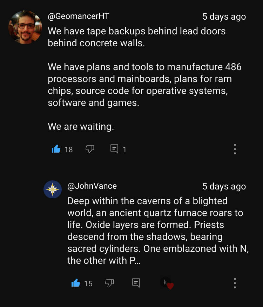Expand JohnVance's truncated reply text
The width and height of the screenshot is (263, 307).
pos(158,231)
